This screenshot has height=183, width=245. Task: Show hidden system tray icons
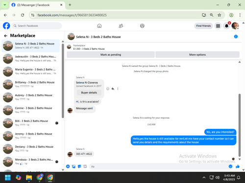pyautogui.click(x=204, y=178)
